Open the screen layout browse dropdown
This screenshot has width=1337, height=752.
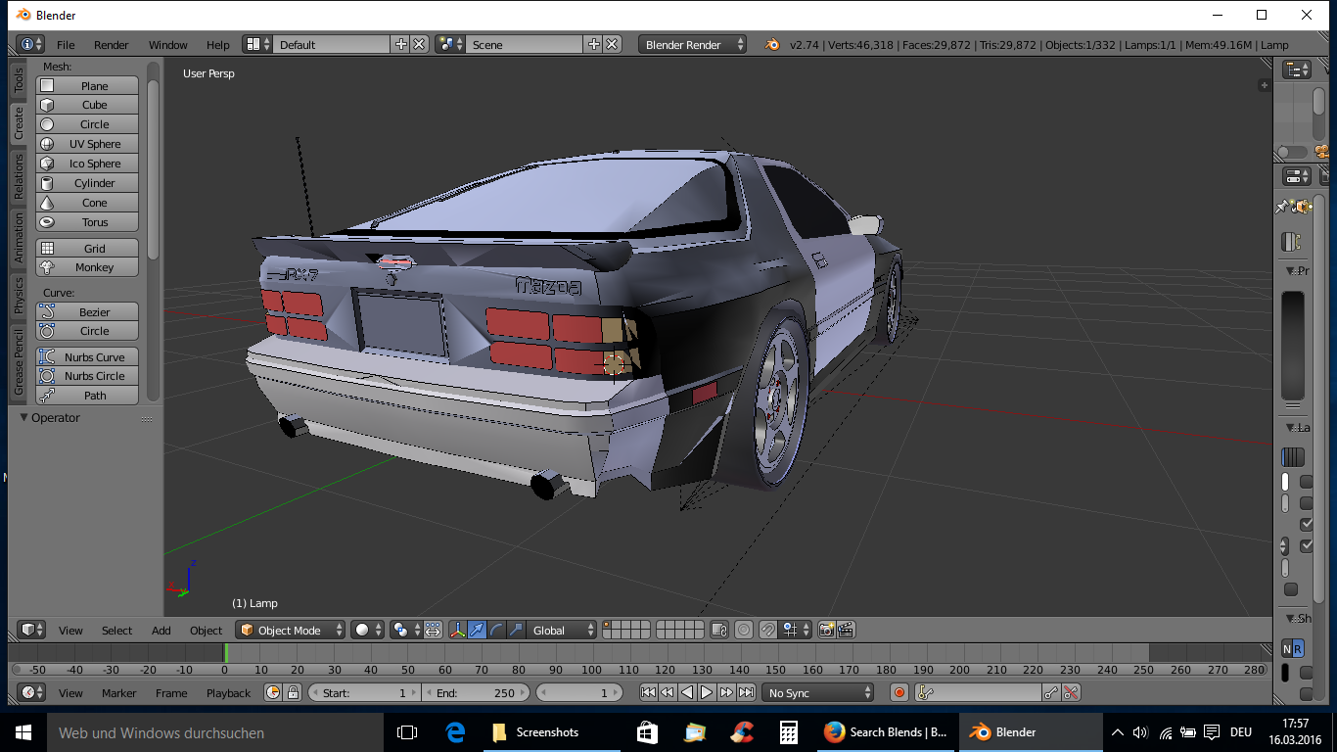pyautogui.click(x=257, y=45)
